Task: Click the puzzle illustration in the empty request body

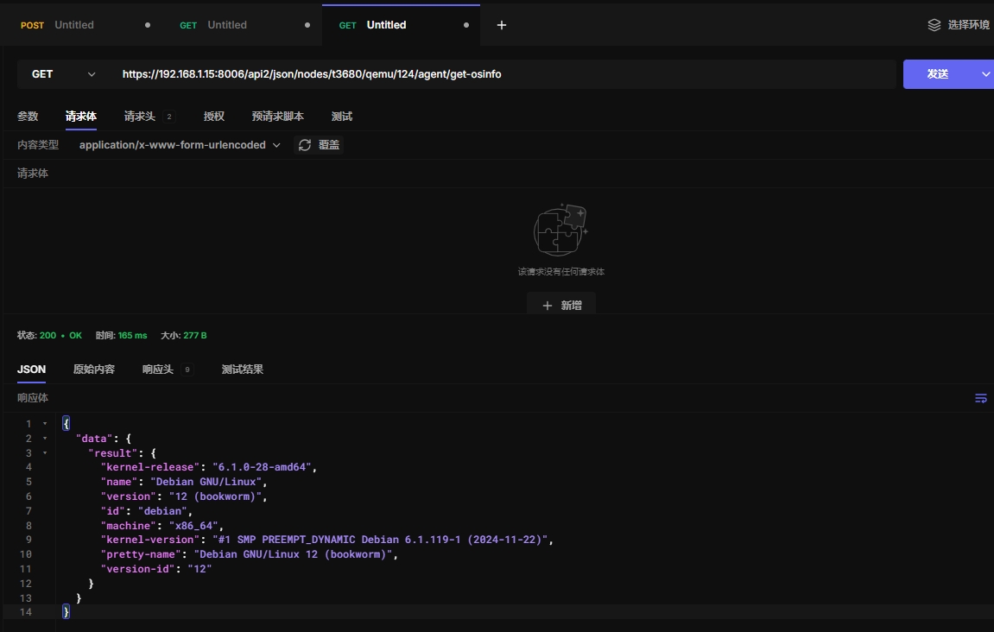Action: (x=560, y=230)
